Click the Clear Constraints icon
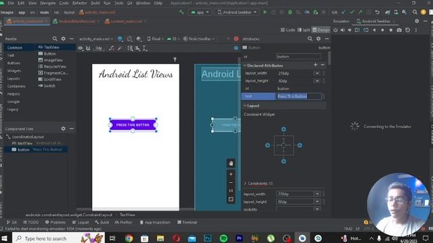 pos(111,48)
